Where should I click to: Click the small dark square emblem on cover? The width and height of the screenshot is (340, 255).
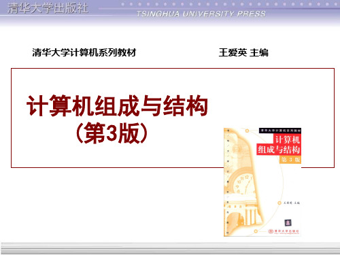click(288, 222)
